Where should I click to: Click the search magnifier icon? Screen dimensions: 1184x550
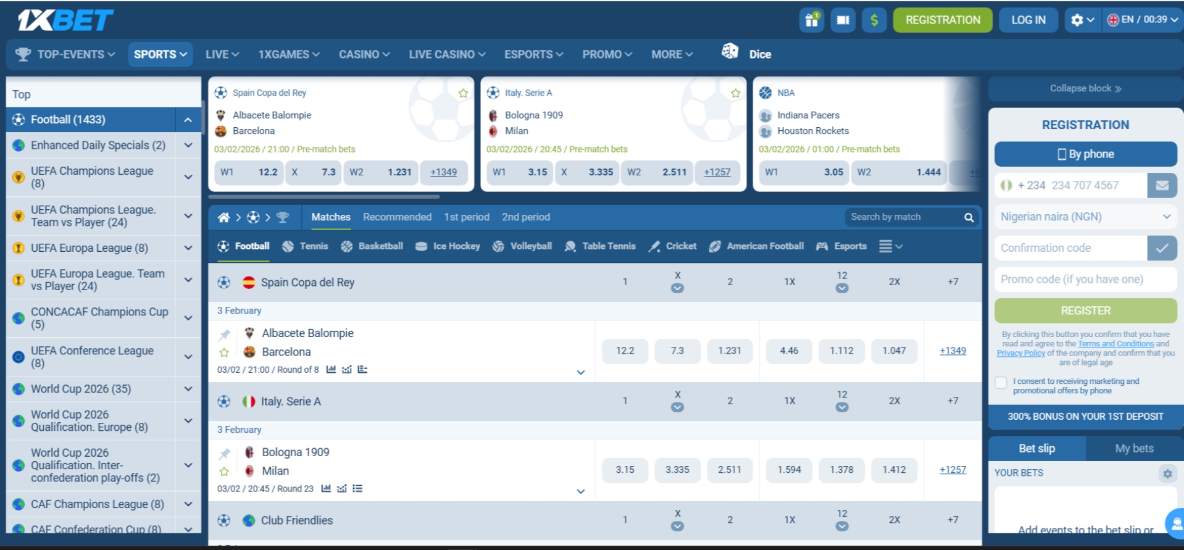(969, 217)
